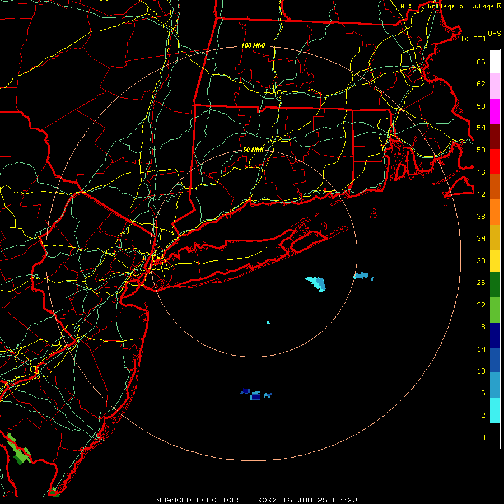Select the dark green legend swatch
Screen dimensions: 504x504
tap(494, 285)
